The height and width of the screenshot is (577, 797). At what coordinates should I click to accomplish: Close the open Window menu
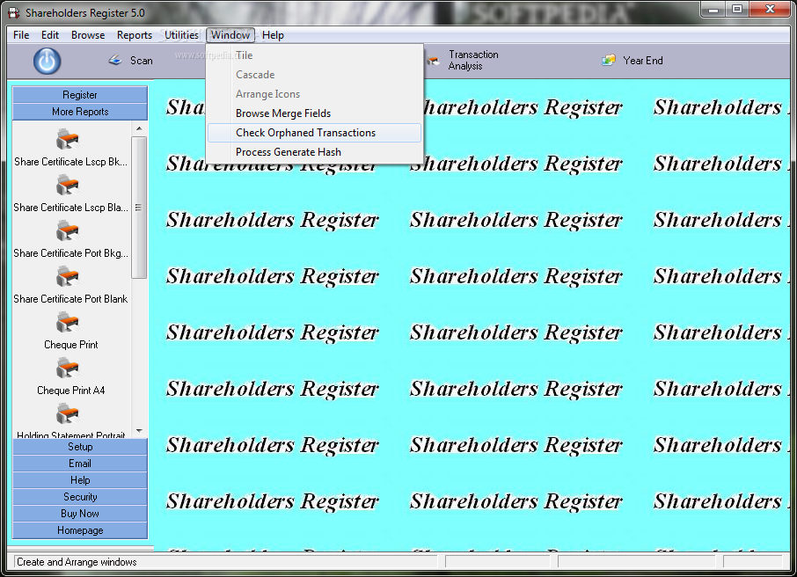230,35
